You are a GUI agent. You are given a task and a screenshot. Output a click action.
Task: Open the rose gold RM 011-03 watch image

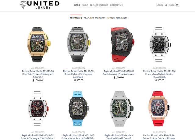point(38,44)
